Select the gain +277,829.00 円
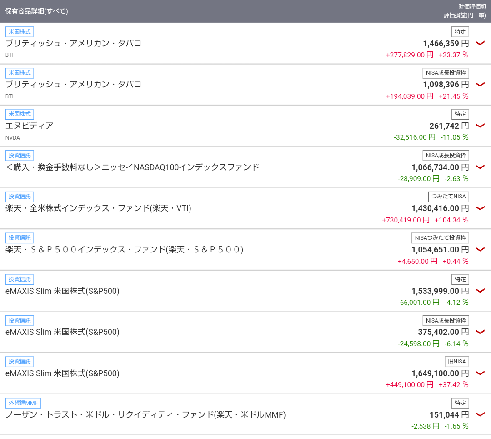Image resolution: width=491 pixels, height=439 pixels. click(410, 55)
